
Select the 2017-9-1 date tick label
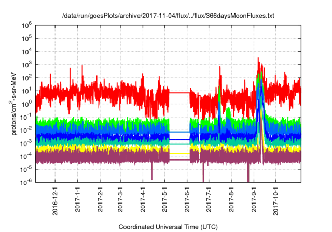(254, 200)
